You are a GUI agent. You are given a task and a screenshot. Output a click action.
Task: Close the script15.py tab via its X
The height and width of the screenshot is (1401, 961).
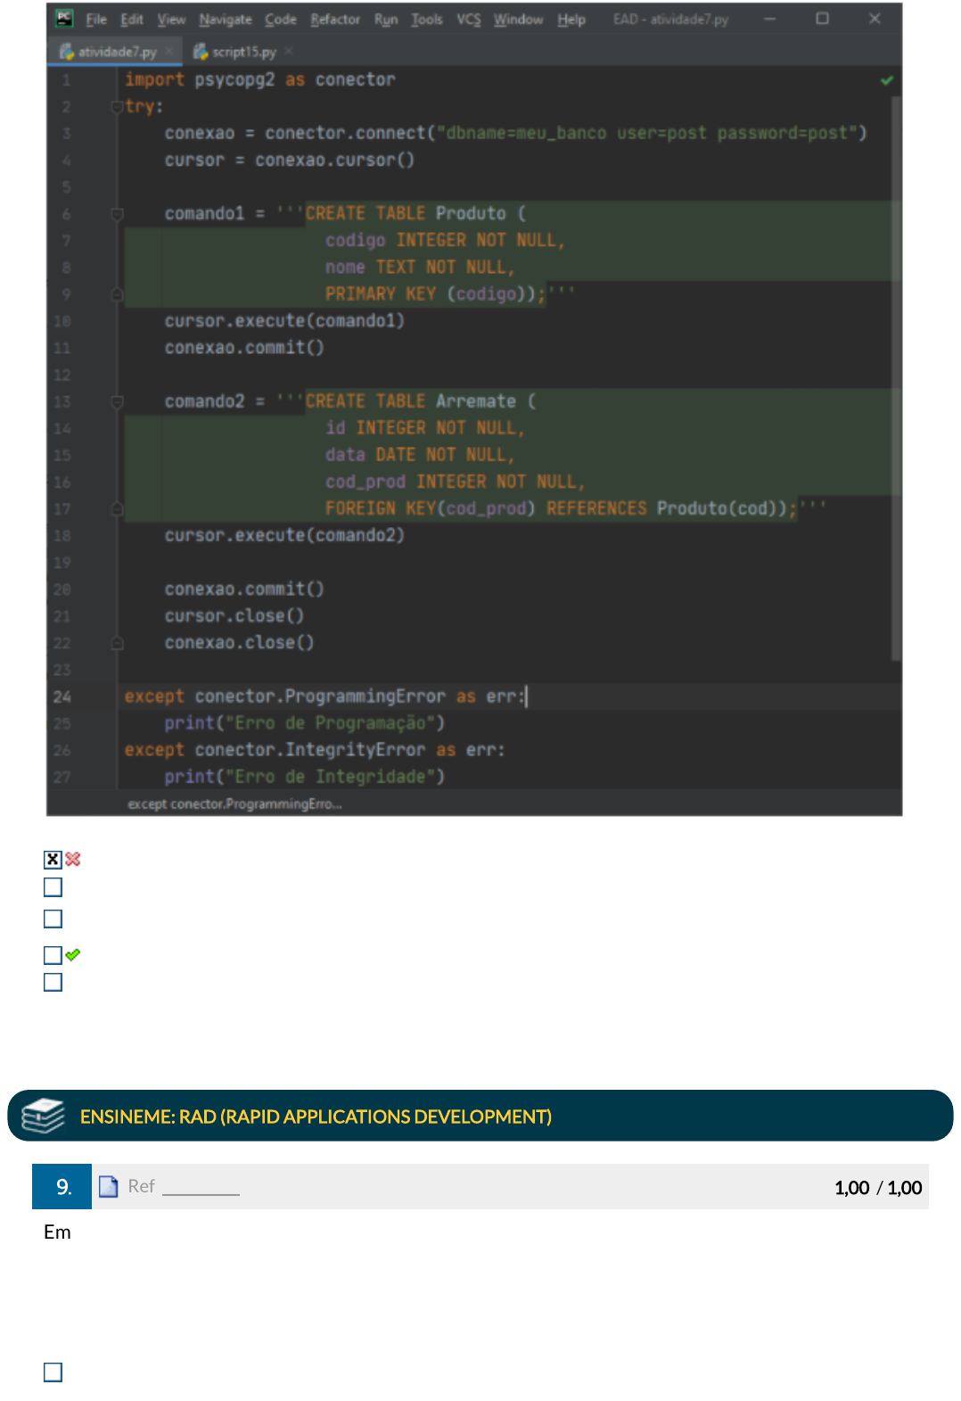pos(289,52)
